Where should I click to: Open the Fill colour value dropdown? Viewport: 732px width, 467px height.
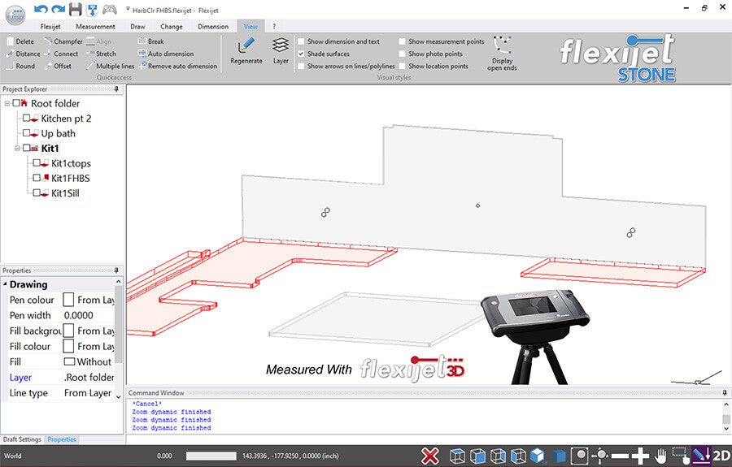click(88, 346)
